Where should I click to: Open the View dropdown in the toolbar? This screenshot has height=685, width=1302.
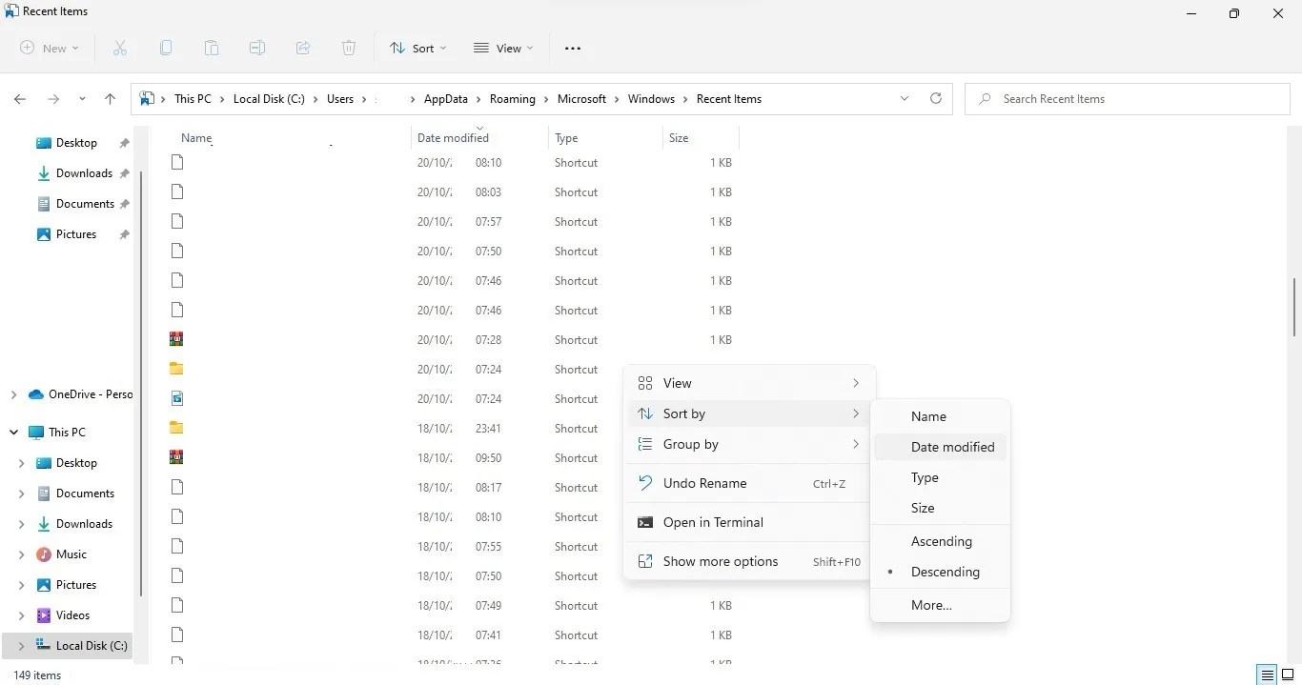pyautogui.click(x=502, y=48)
